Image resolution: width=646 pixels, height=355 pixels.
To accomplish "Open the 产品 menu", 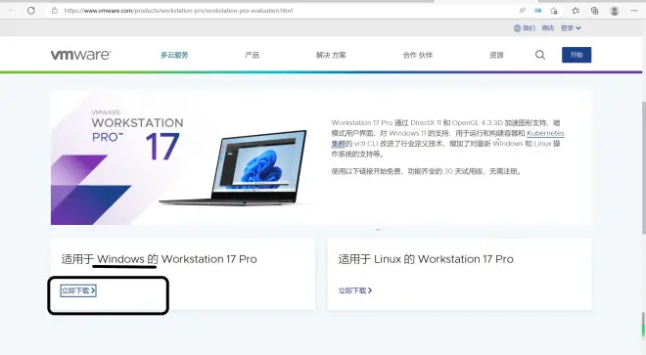I will (x=252, y=55).
